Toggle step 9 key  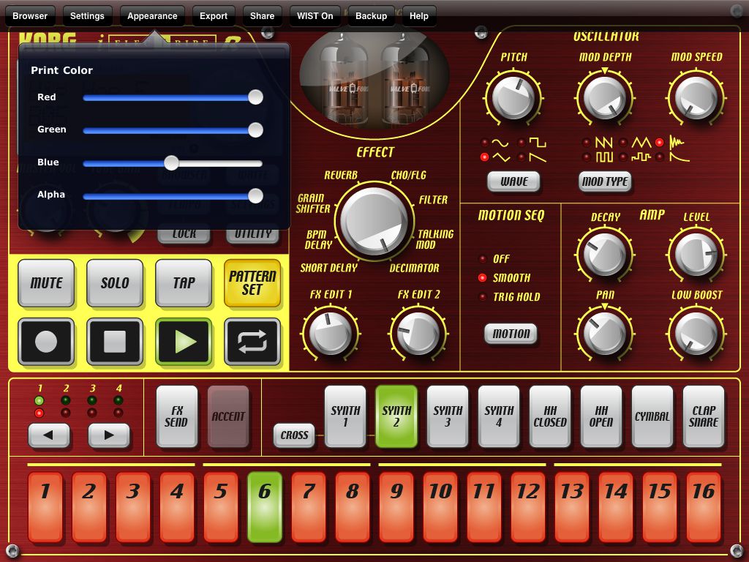coord(396,508)
